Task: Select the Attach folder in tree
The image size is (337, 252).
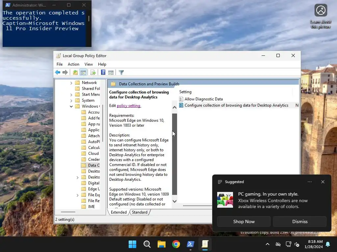Action: (94, 136)
